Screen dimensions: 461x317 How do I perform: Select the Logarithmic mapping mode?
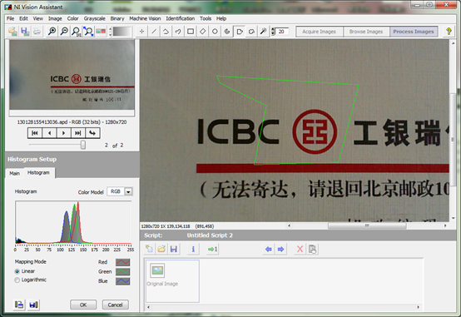pos(17,280)
